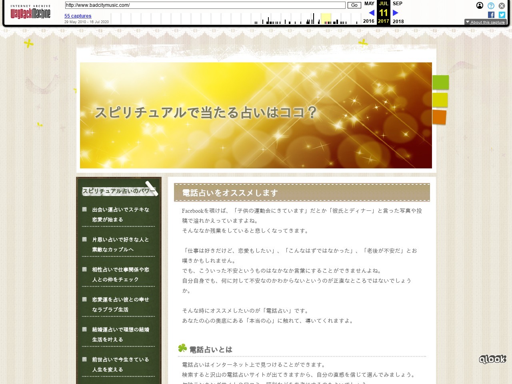Click the yellow side tab
The height and width of the screenshot is (384, 512).
click(x=440, y=100)
